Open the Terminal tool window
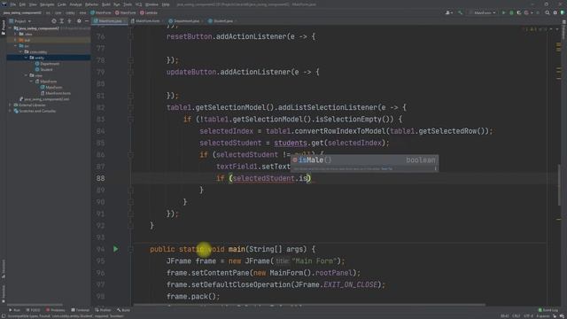The image size is (567, 319). coord(80,310)
